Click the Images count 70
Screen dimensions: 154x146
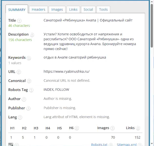point(113,137)
